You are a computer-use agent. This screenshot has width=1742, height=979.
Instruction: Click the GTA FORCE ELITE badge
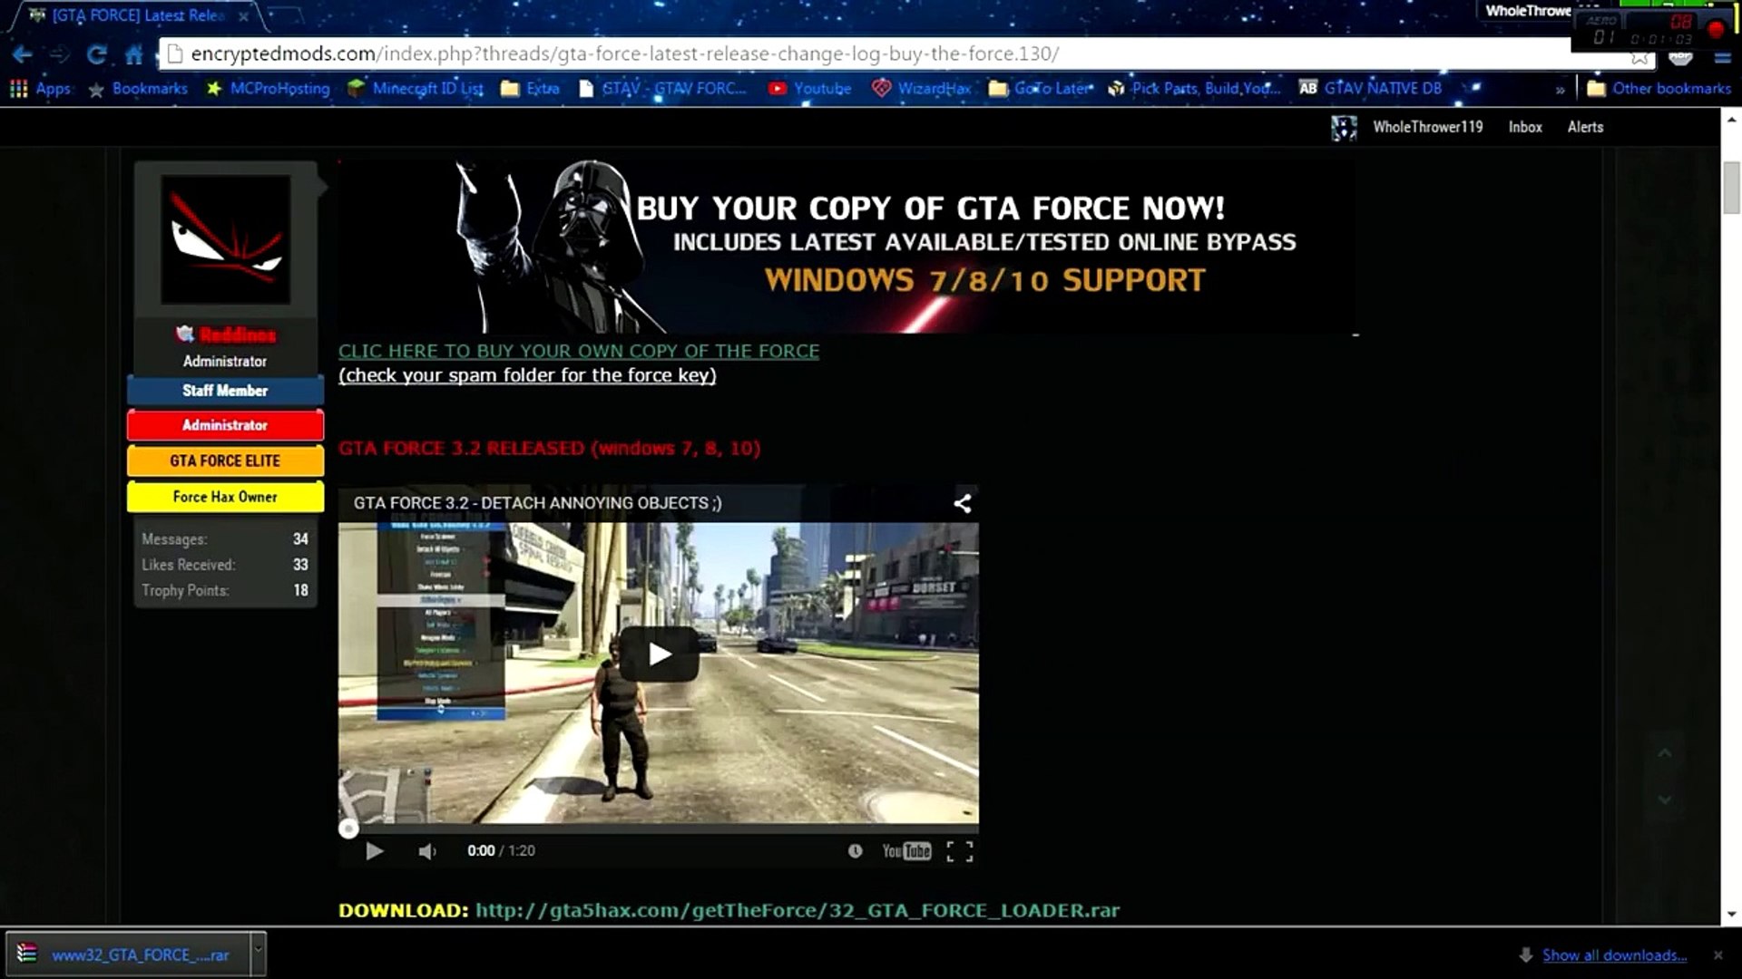tap(225, 460)
